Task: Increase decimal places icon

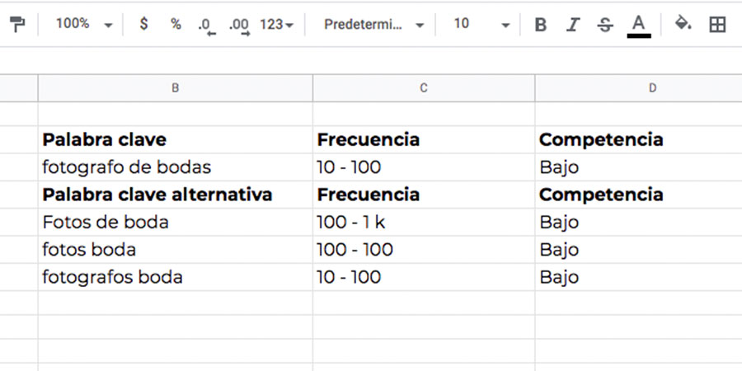Action: click(239, 26)
